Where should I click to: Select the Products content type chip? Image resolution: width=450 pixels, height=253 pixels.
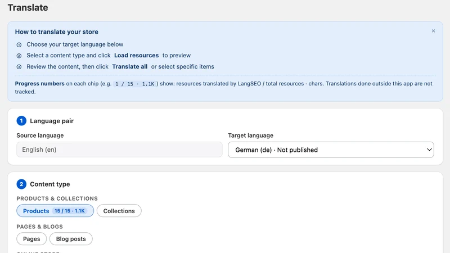[55, 211]
